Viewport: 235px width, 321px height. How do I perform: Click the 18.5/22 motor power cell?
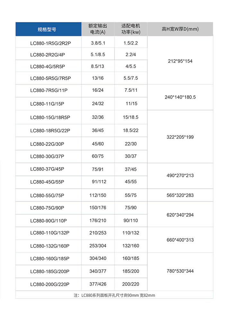(x=131, y=130)
